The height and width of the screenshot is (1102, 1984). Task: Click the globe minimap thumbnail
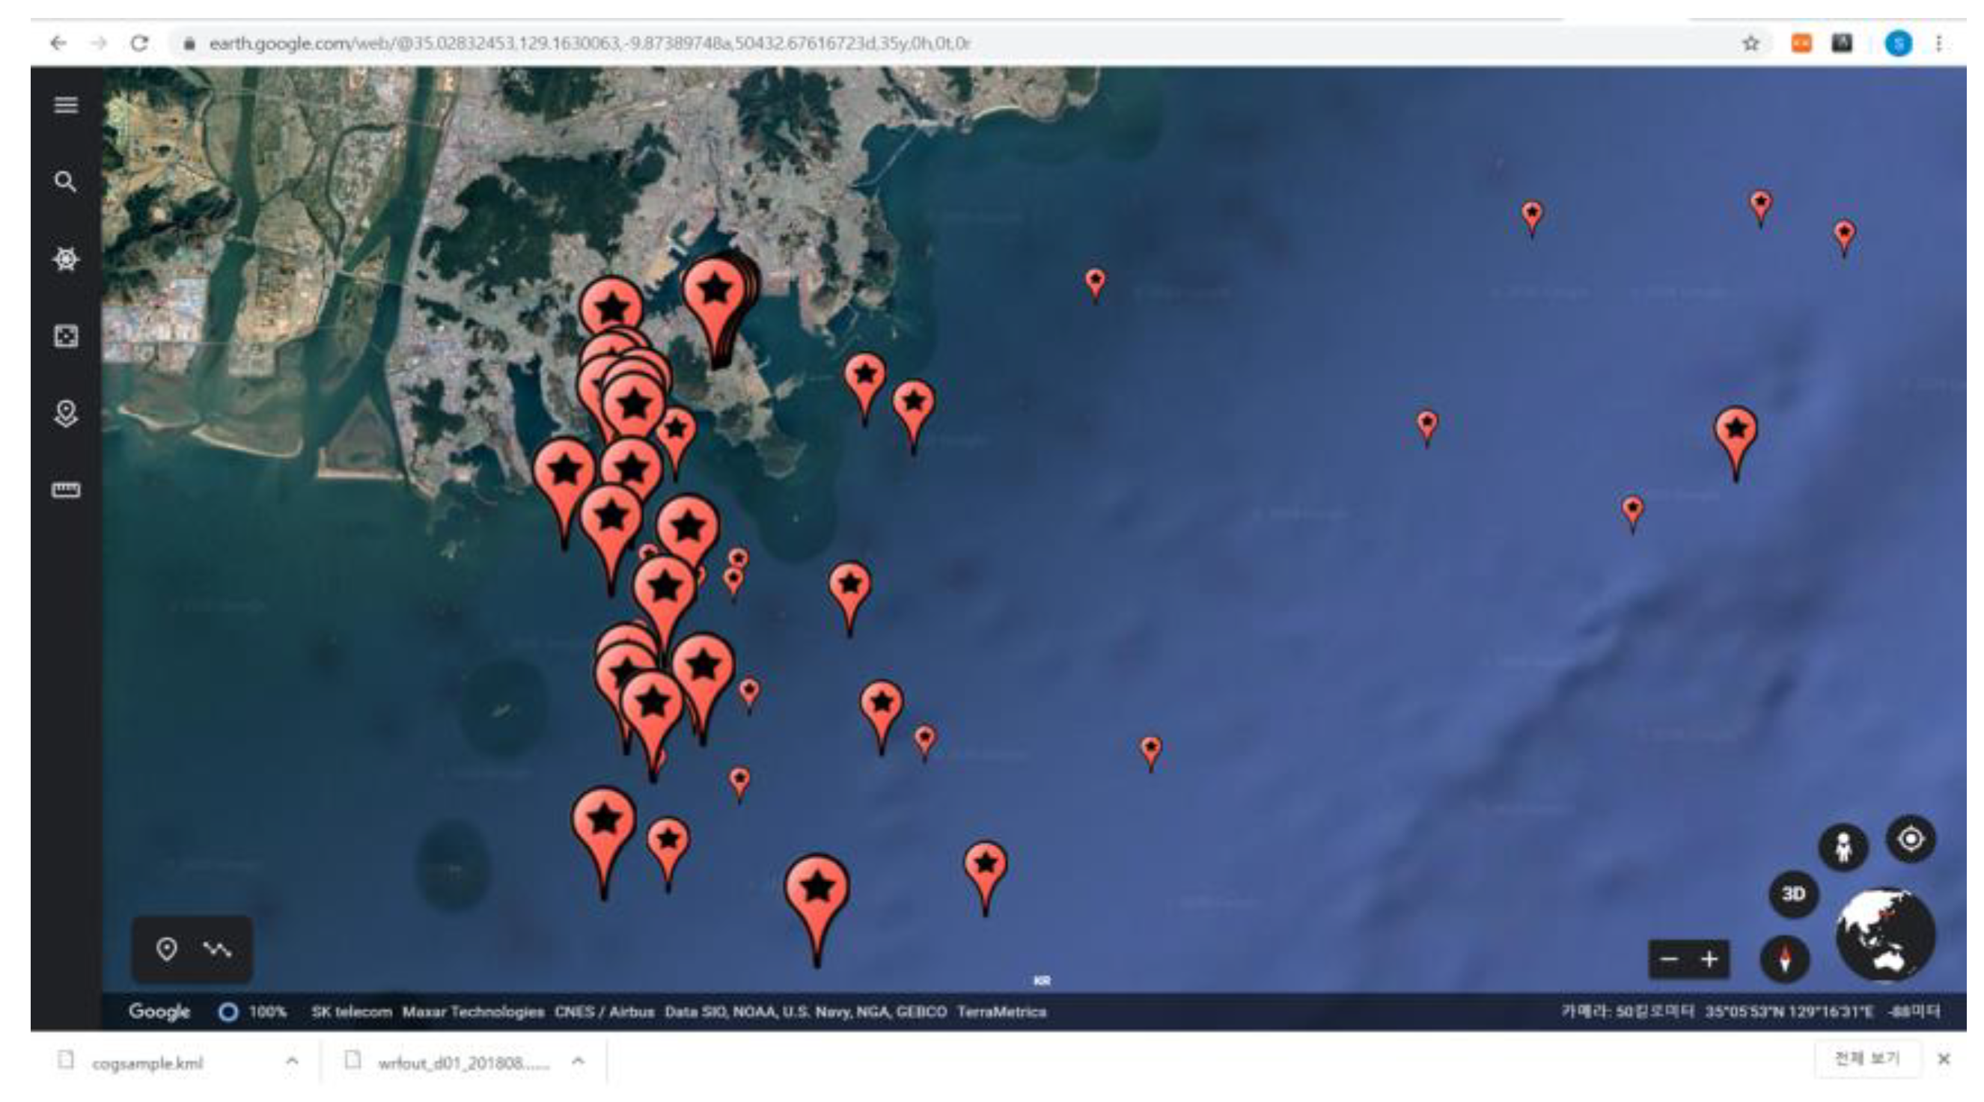tap(1884, 936)
